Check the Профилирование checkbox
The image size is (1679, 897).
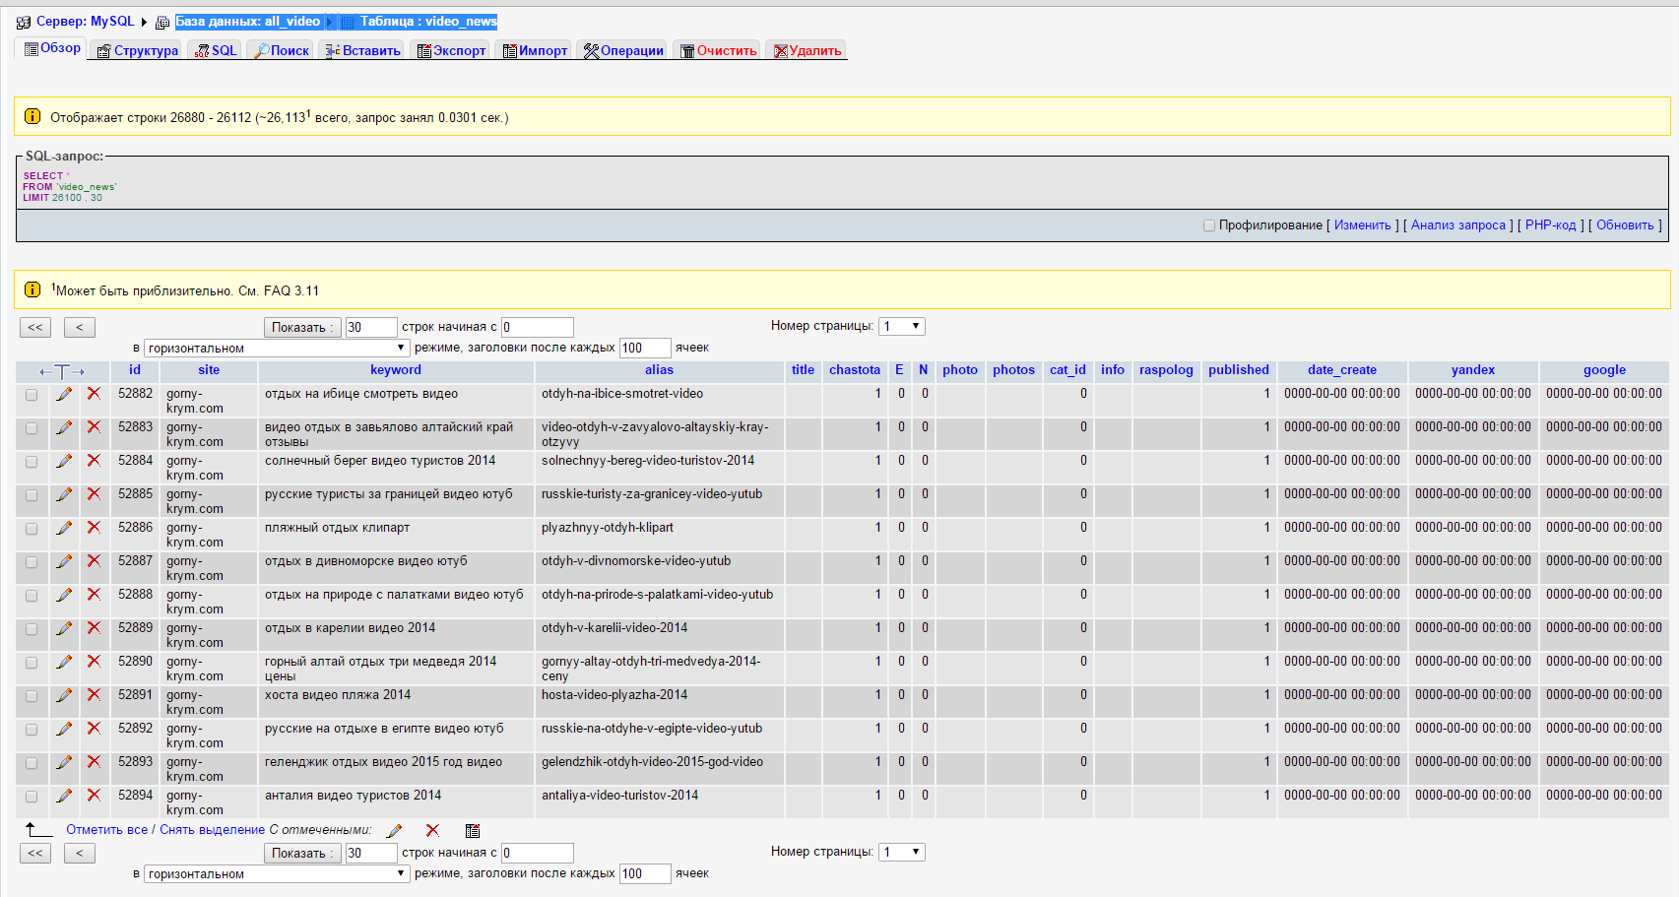click(x=1209, y=225)
